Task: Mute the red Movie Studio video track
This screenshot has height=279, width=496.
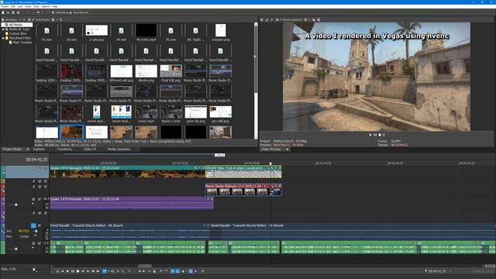Action: (40, 187)
